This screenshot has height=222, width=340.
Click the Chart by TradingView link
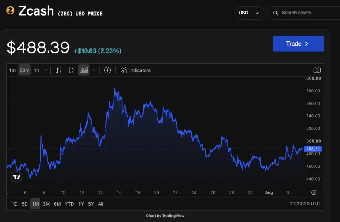(165, 216)
